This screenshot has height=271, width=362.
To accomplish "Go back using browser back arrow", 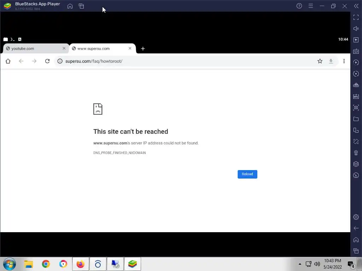I will 21,61.
